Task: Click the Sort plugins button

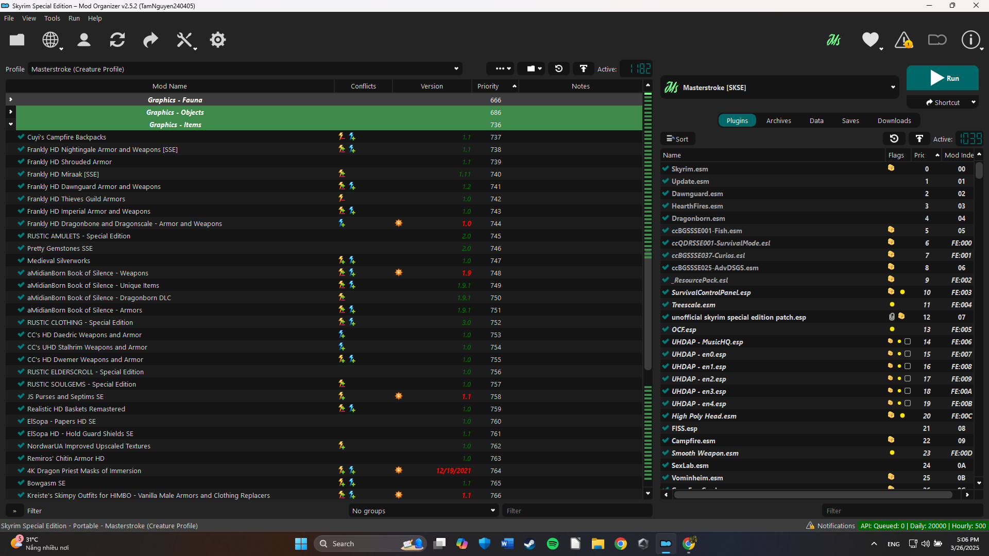Action: [x=677, y=139]
